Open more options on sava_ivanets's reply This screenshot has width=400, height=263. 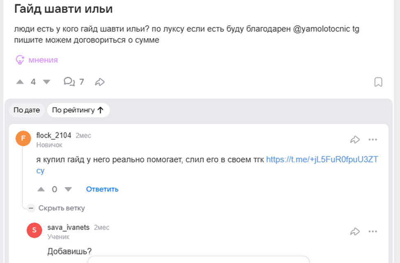point(372,232)
